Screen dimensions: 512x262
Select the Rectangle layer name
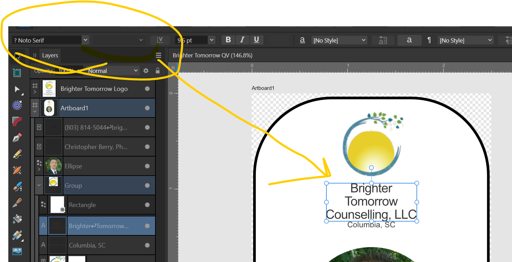(x=82, y=205)
